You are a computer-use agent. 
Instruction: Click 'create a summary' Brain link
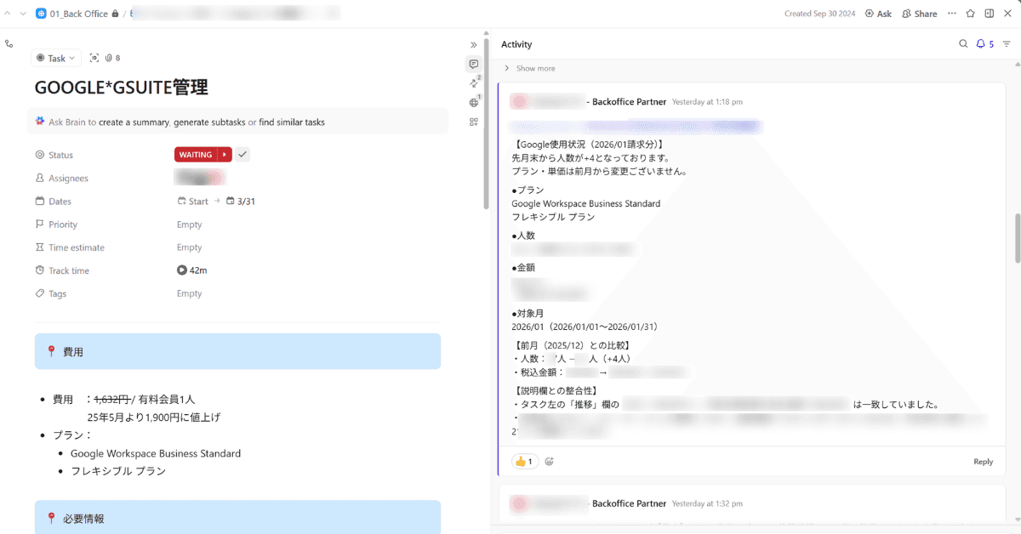point(134,122)
